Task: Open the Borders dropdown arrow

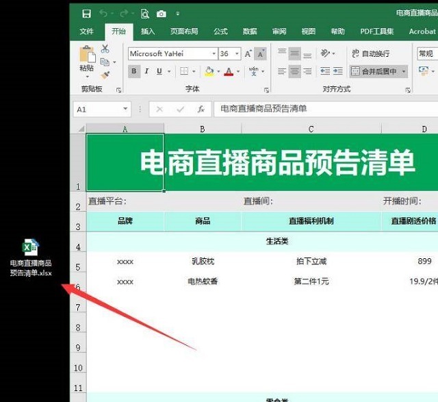Action: point(194,71)
